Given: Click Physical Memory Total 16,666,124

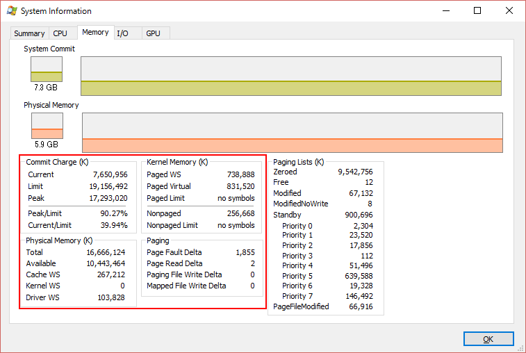Looking at the screenshot, I should [106, 252].
